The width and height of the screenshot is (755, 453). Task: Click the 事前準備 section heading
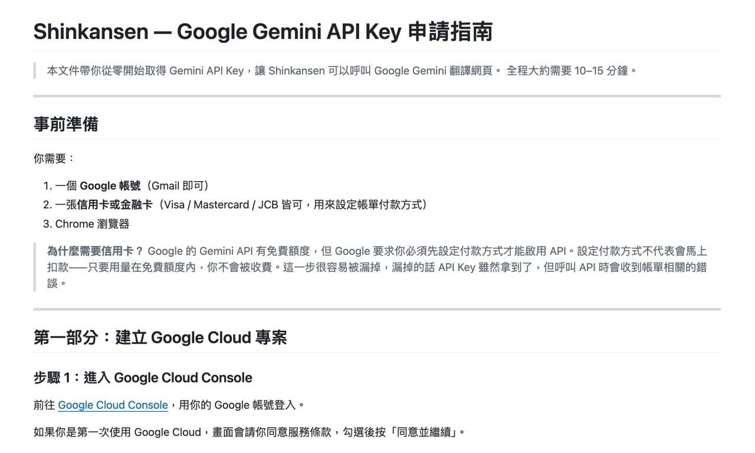pos(66,124)
